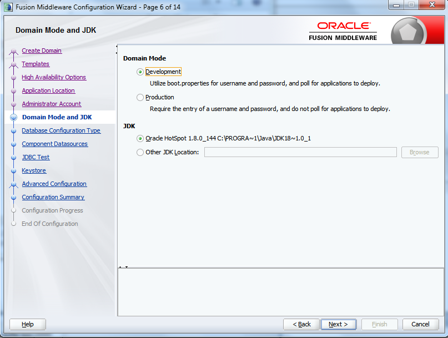
Task: Jump to the JDBC Test step
Action: pos(36,157)
